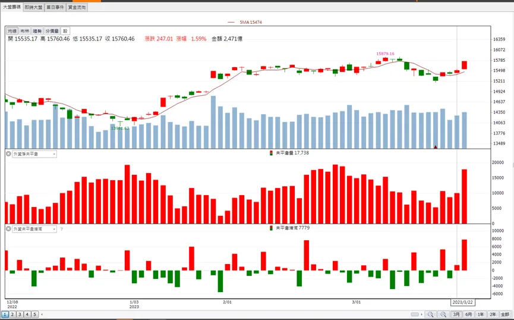Click the small left arrow after page buttons
This screenshot has width=514, height=320.
42,315
